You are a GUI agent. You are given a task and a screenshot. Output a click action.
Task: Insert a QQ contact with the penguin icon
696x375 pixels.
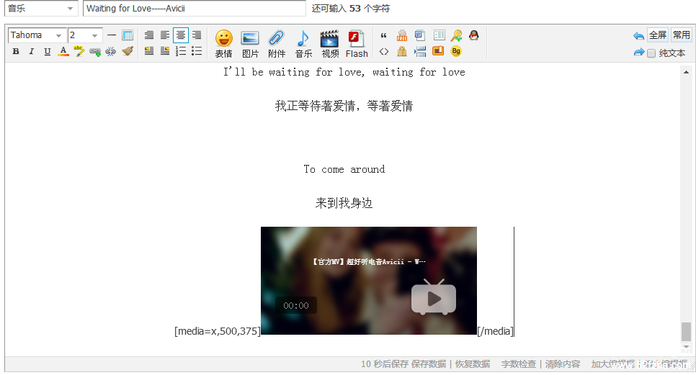coord(474,35)
